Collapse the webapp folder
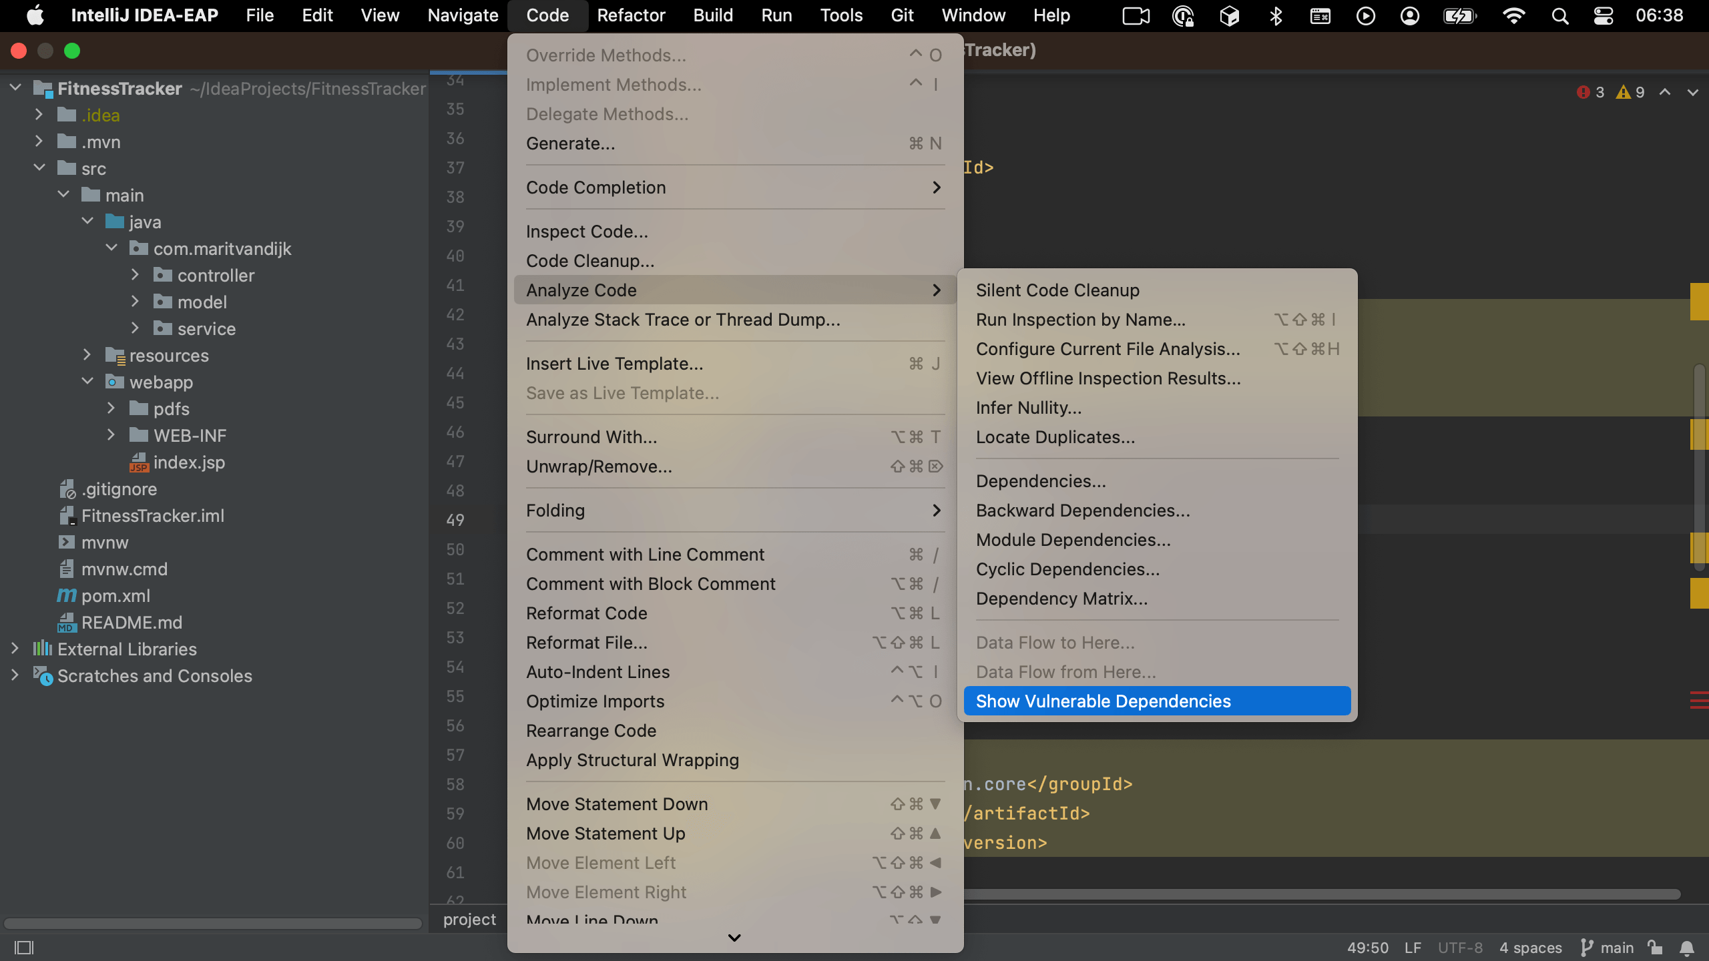This screenshot has height=961, width=1709. 87,382
